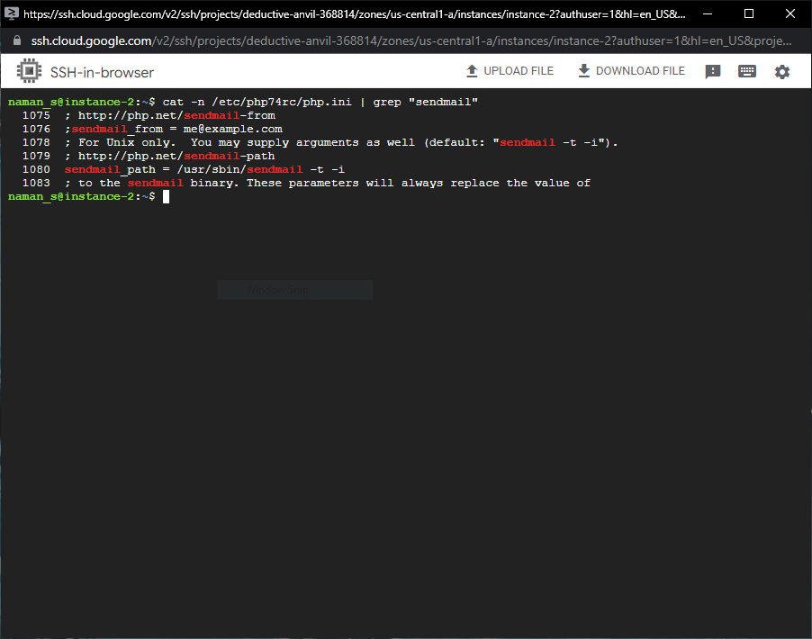Click the cat php.ini grep command line
Viewport: 812px width, 639px height.
(x=320, y=102)
